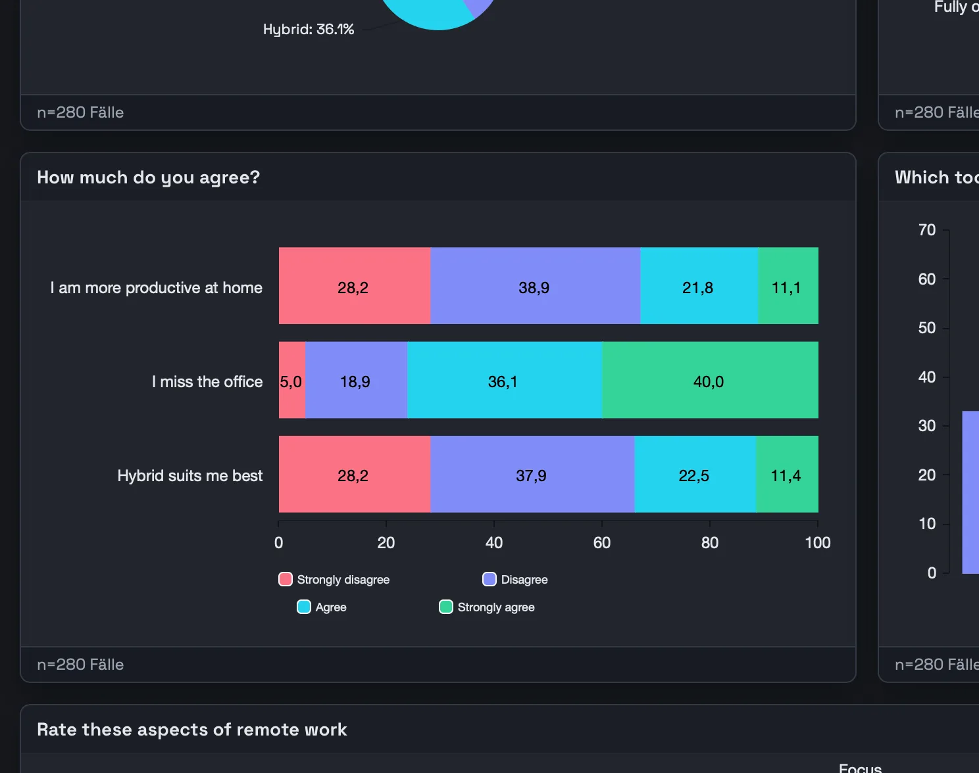Click the 28,2 segment for Hybrid suits me best

tap(355, 474)
